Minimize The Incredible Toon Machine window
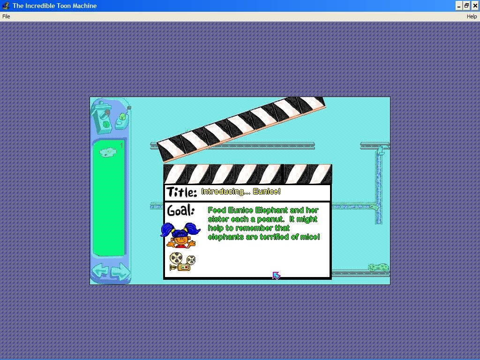Screen dimensions: 480x360 coord(458,6)
